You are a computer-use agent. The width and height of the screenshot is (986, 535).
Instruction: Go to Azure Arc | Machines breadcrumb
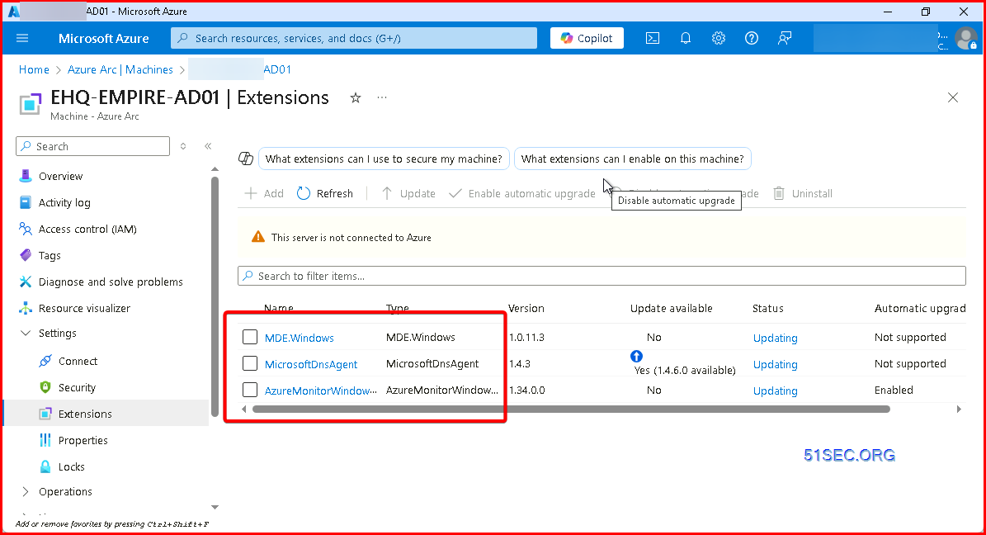point(120,70)
